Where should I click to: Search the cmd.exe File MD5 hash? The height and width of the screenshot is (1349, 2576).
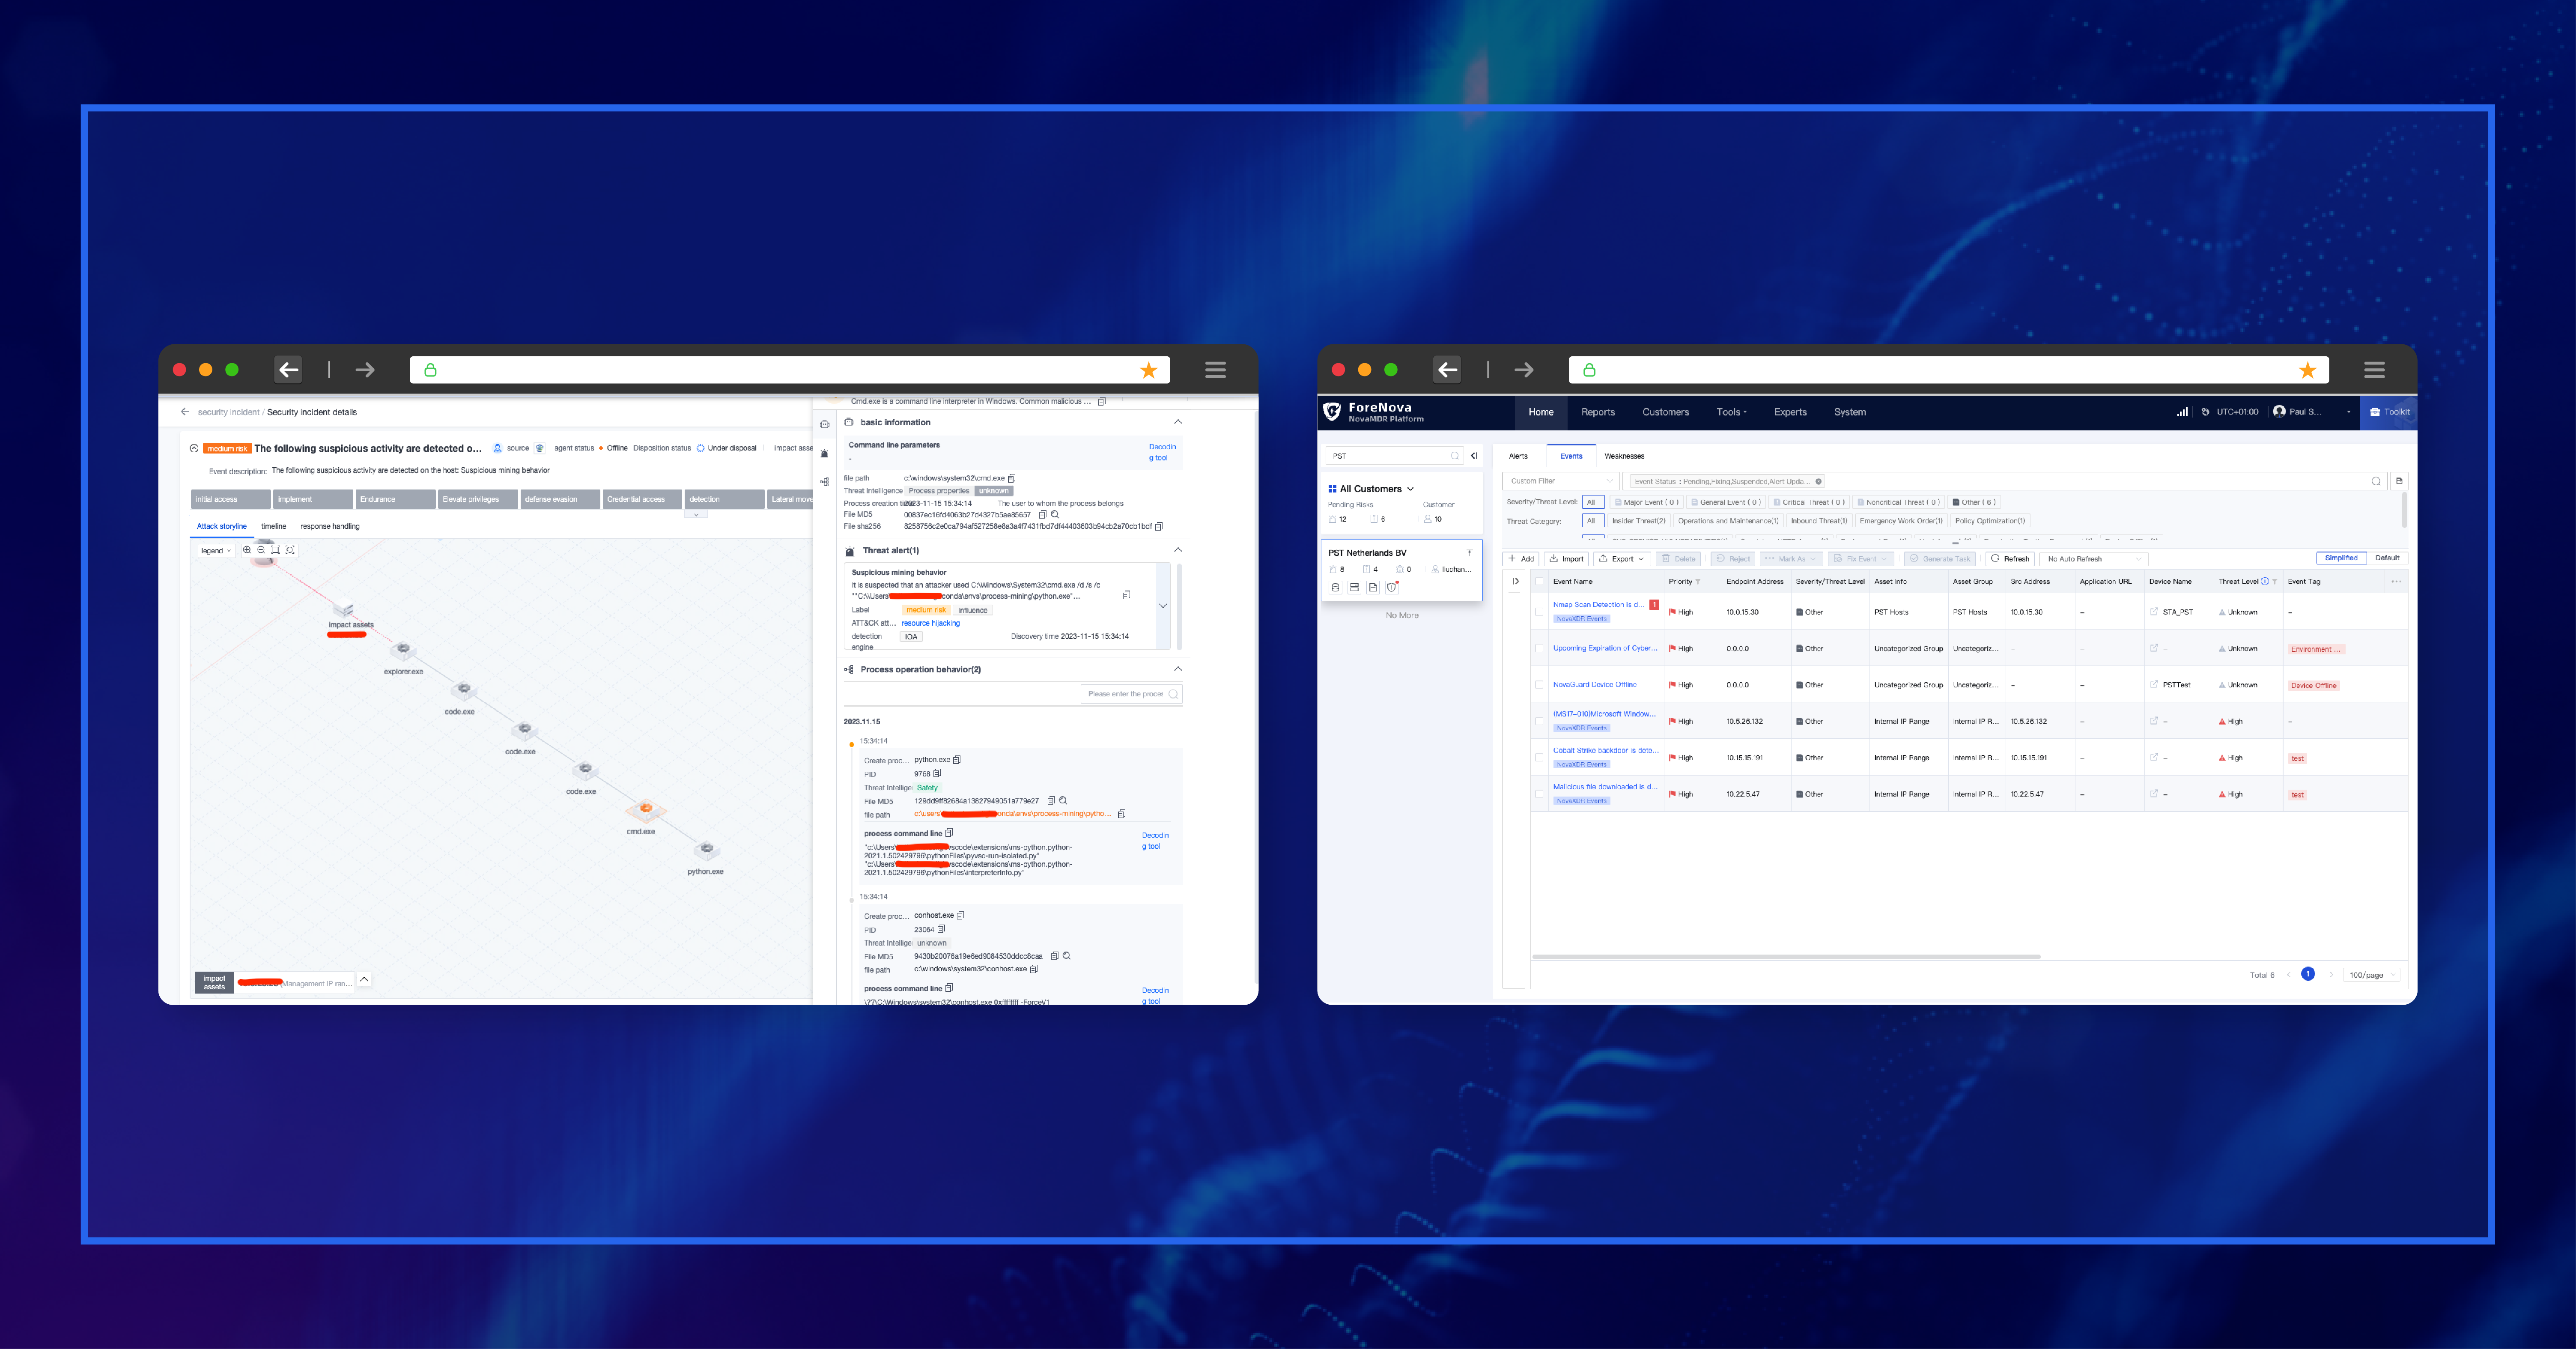click(1055, 514)
